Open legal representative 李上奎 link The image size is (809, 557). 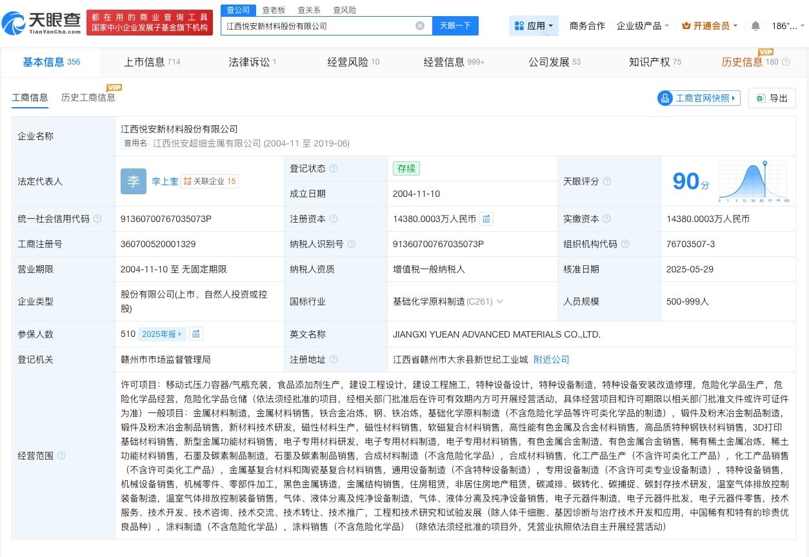[165, 181]
